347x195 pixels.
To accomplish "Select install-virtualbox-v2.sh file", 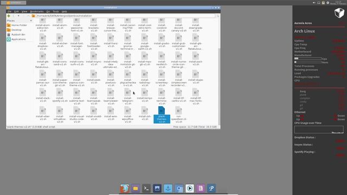I will click(60, 115).
